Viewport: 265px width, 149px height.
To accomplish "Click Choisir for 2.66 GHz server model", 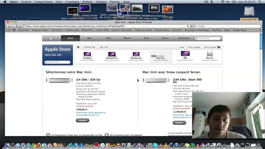I will point(179,123).
